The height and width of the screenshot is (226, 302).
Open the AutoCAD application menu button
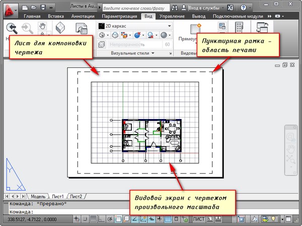pos(8,9)
